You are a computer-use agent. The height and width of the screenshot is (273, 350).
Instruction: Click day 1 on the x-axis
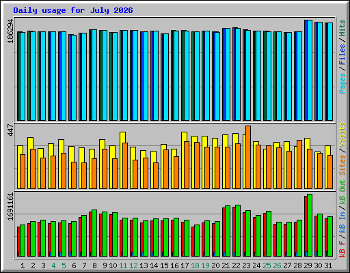(23, 265)
